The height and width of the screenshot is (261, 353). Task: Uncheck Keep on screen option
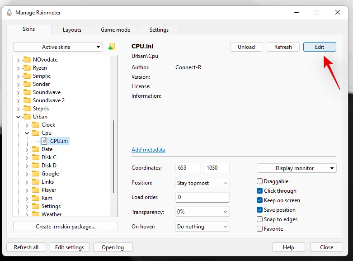click(x=259, y=200)
